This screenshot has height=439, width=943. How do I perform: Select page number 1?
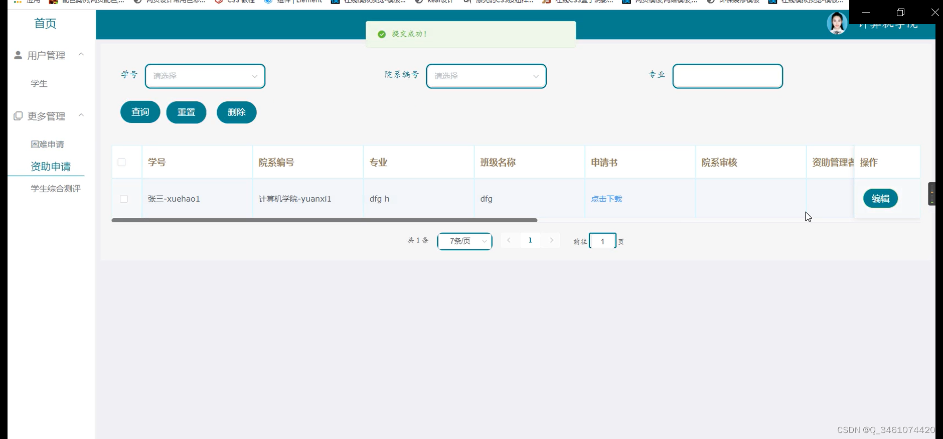[530, 240]
